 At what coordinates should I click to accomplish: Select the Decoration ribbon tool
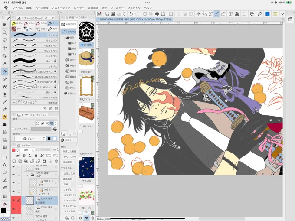tap(4, 87)
